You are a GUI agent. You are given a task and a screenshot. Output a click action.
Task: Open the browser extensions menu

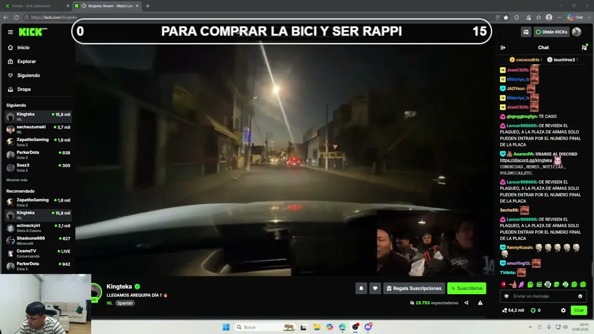click(x=517, y=18)
